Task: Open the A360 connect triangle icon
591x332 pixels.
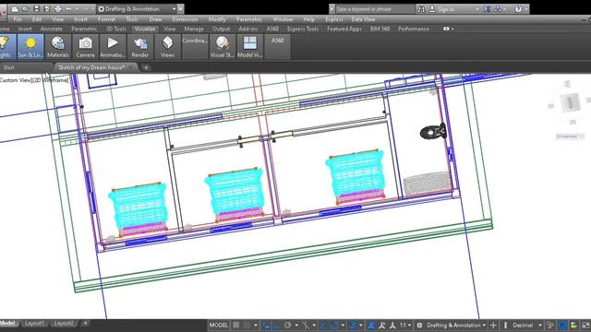Action: click(498, 9)
